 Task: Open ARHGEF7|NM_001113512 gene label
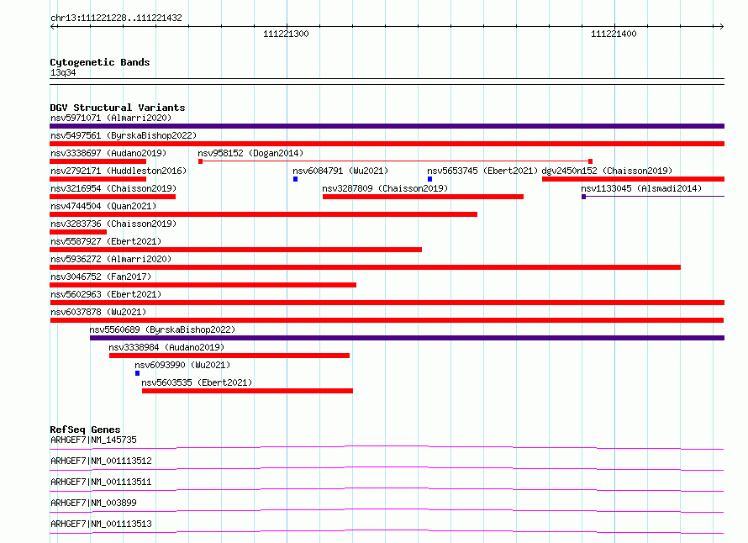coord(101,461)
